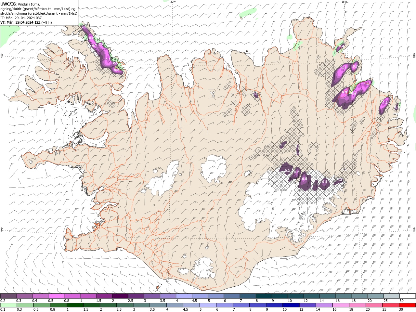The width and height of the screenshot is (416, 312).
Task: Select the white swatch labeled 30, upper row
Action: point(407,296)
